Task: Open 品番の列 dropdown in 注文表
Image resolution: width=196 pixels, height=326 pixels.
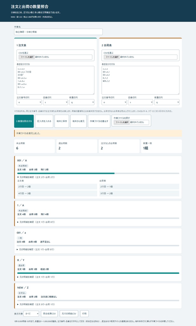Action: click(55, 102)
